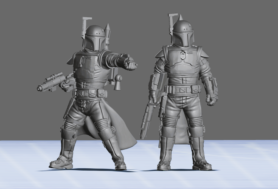Select the right figure's helmet
278x189 pixels.
click(x=183, y=34)
